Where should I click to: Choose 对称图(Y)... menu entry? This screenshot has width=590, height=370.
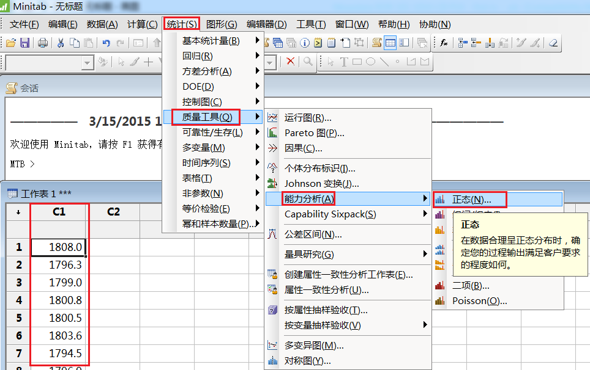pyautogui.click(x=348, y=361)
